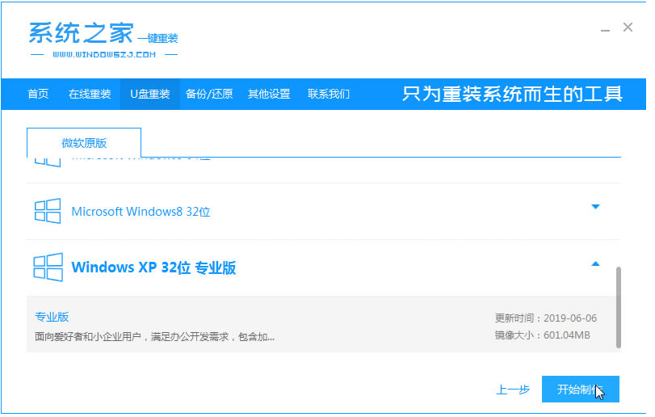Click the edition description starting 面向爱好者

click(154, 336)
